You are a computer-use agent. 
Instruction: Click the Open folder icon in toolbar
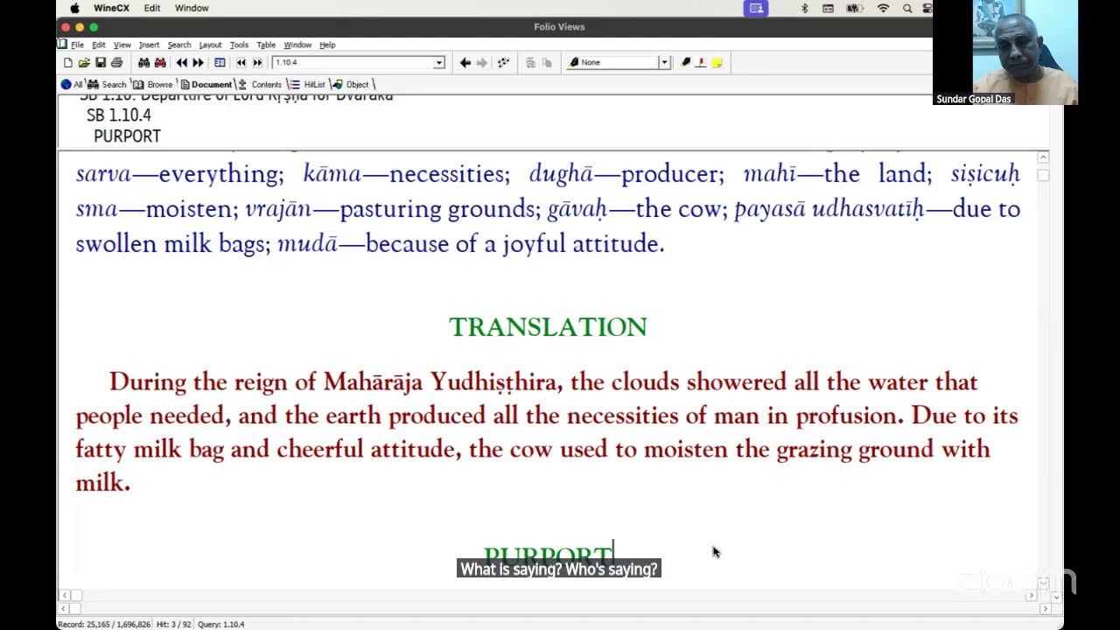pyautogui.click(x=84, y=63)
